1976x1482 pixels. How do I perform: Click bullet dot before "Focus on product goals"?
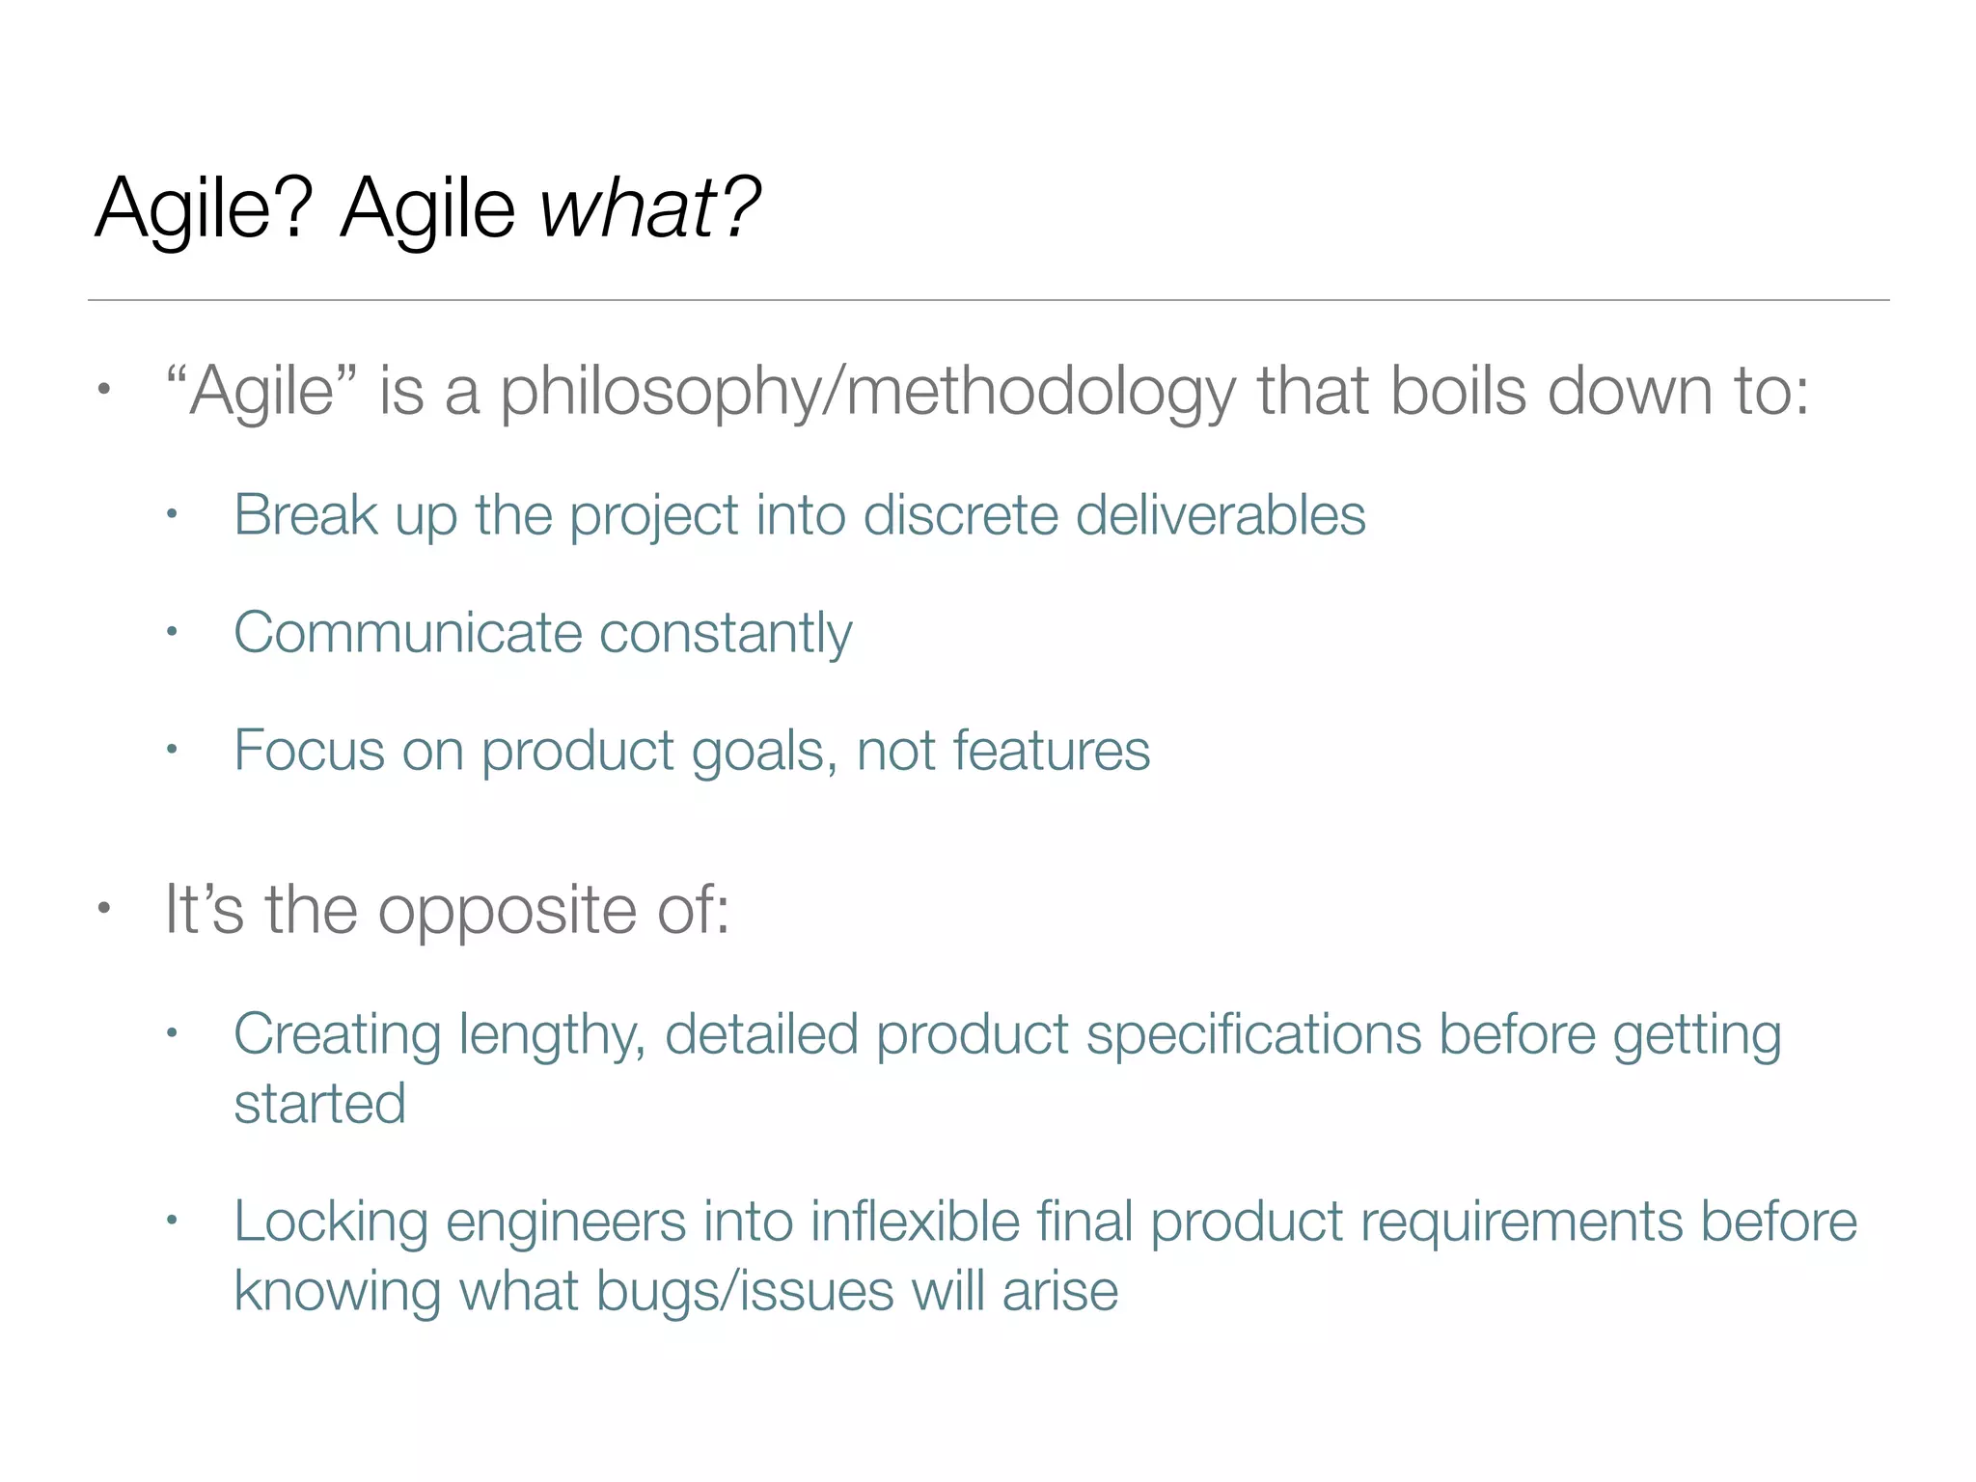coord(172,750)
